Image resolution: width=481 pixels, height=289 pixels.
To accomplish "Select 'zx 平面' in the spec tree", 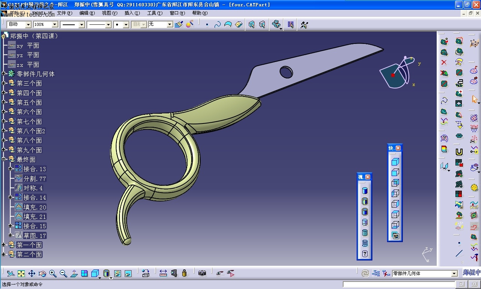I will tap(28, 65).
